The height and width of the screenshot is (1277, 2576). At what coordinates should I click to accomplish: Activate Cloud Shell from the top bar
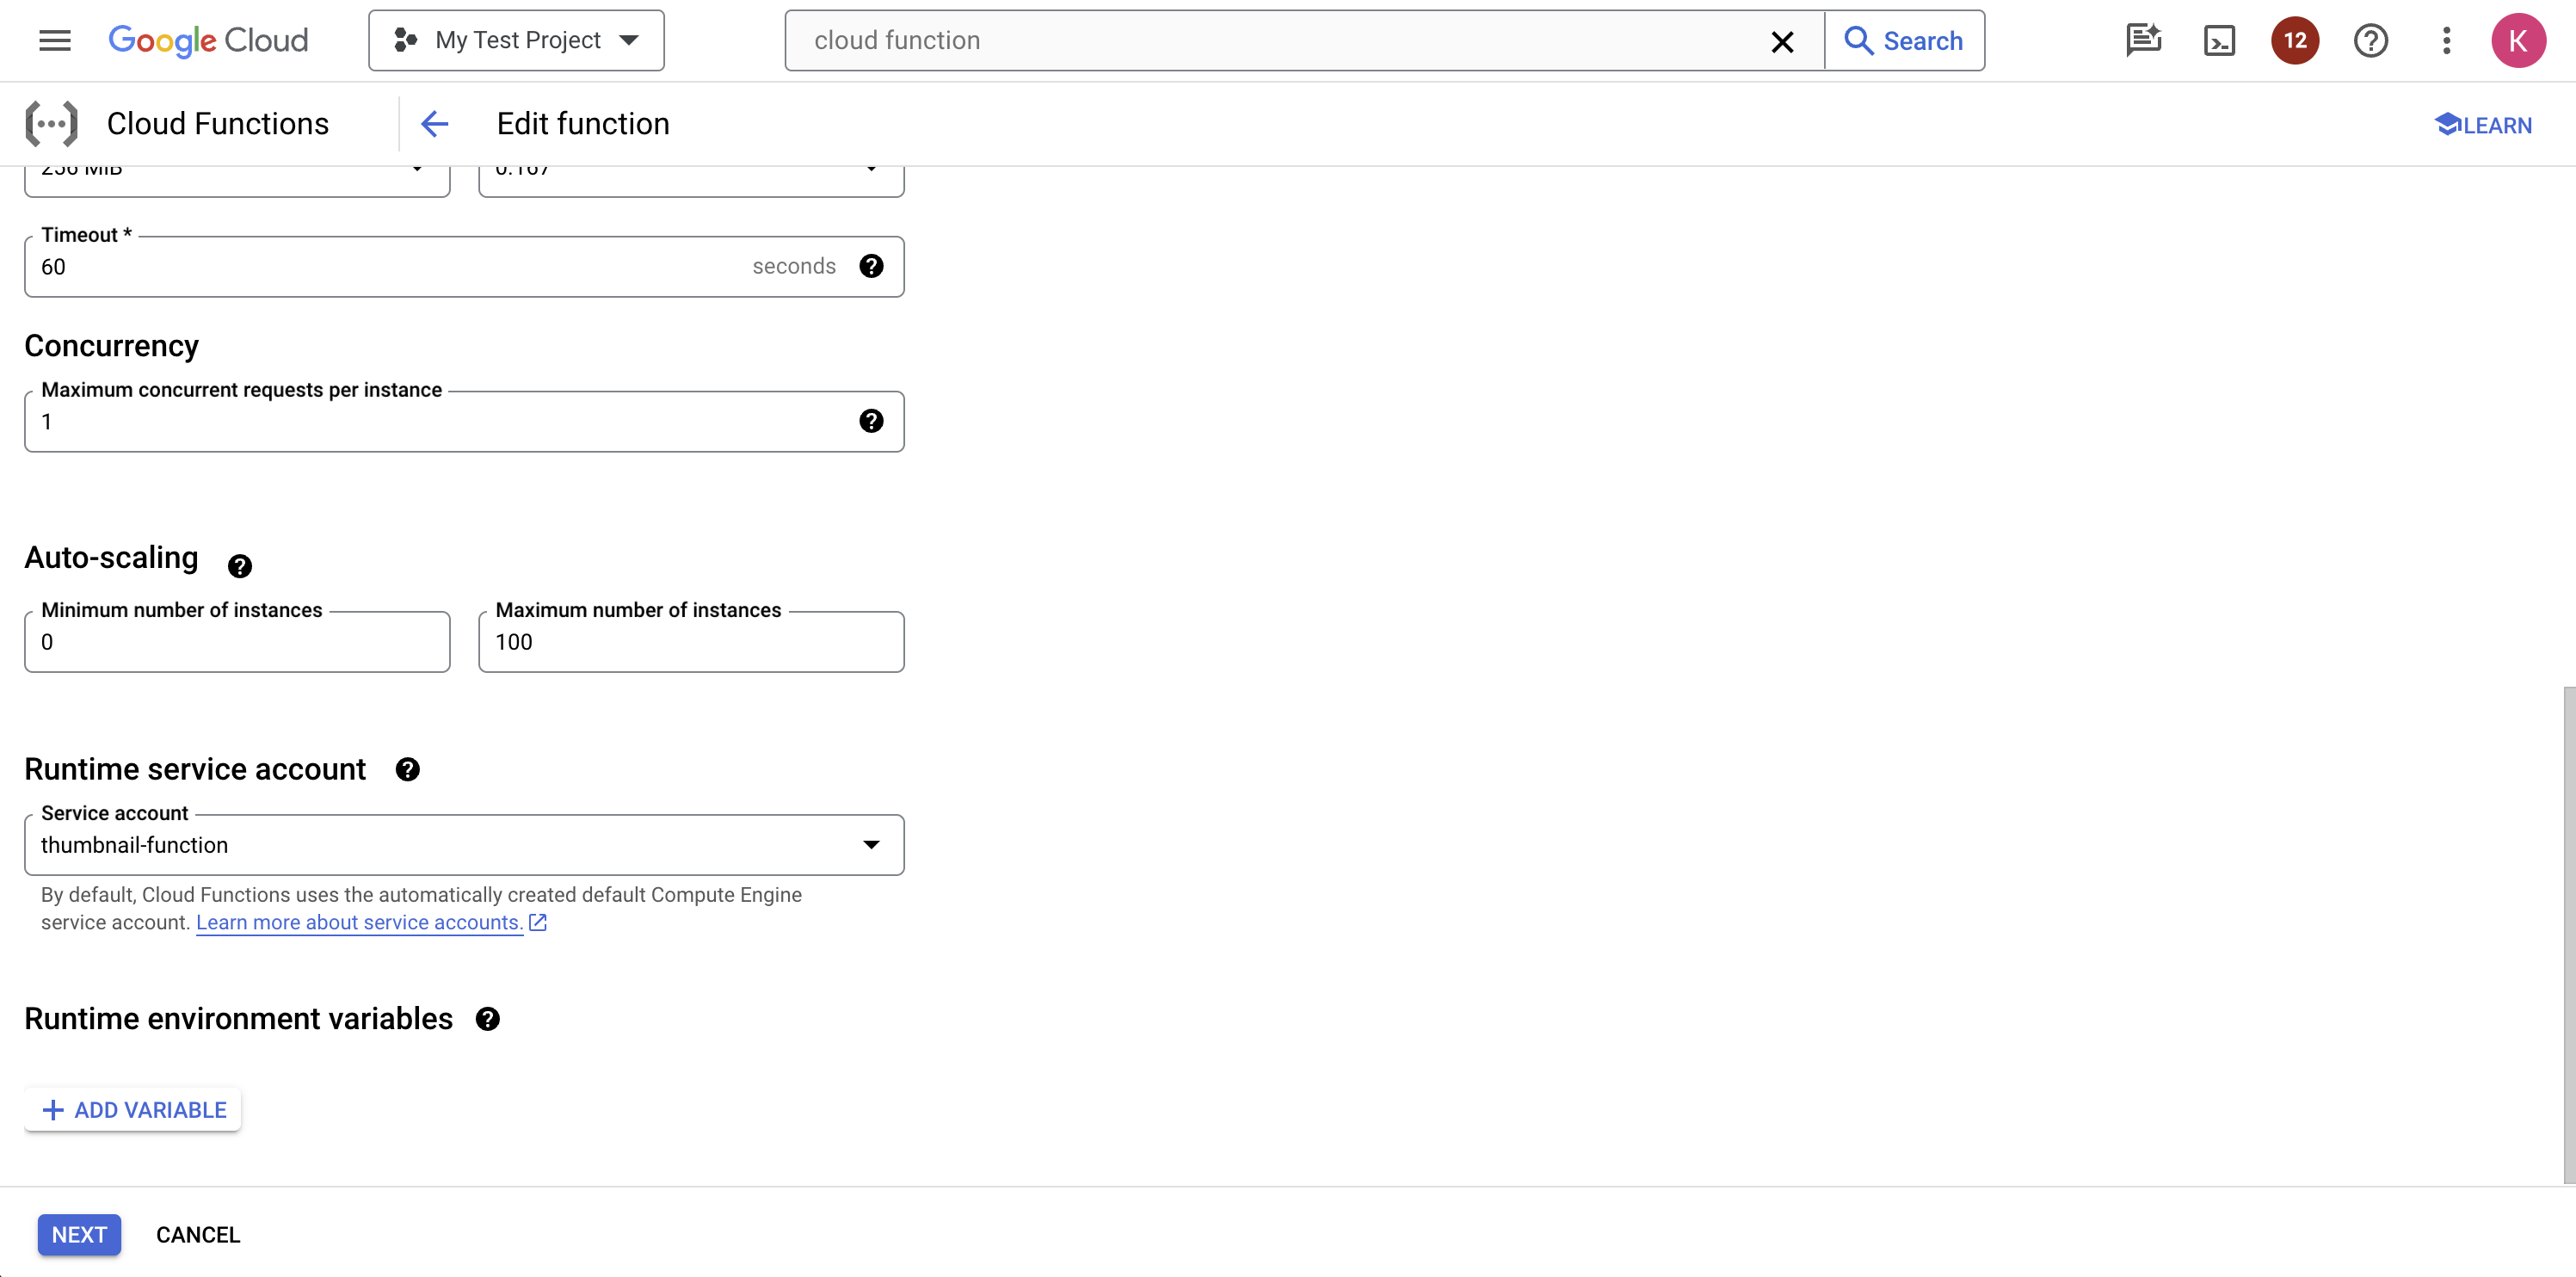point(2218,40)
